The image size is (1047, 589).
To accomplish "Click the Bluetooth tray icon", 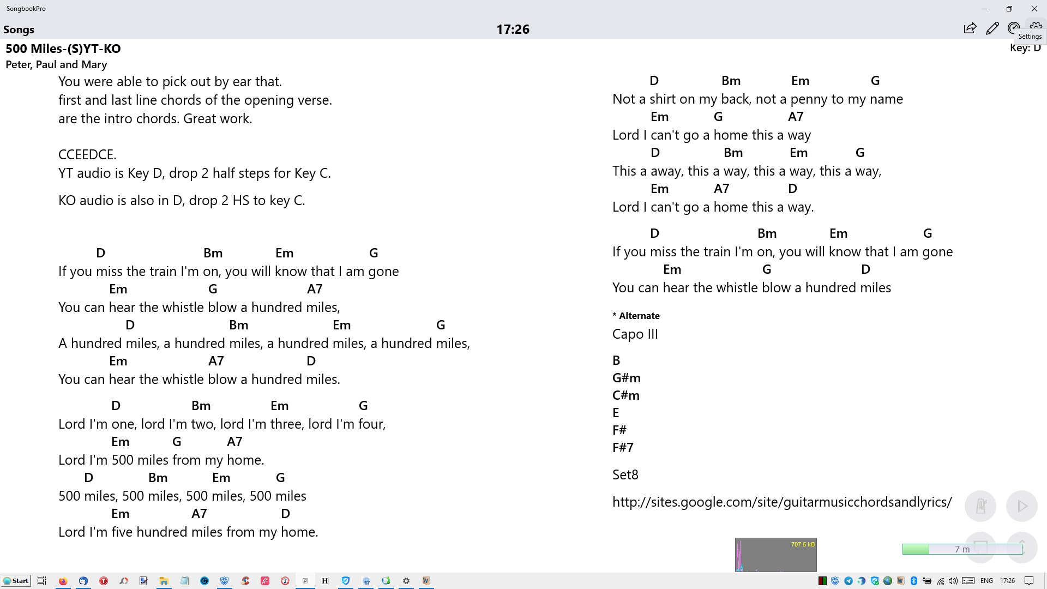I will [914, 581].
